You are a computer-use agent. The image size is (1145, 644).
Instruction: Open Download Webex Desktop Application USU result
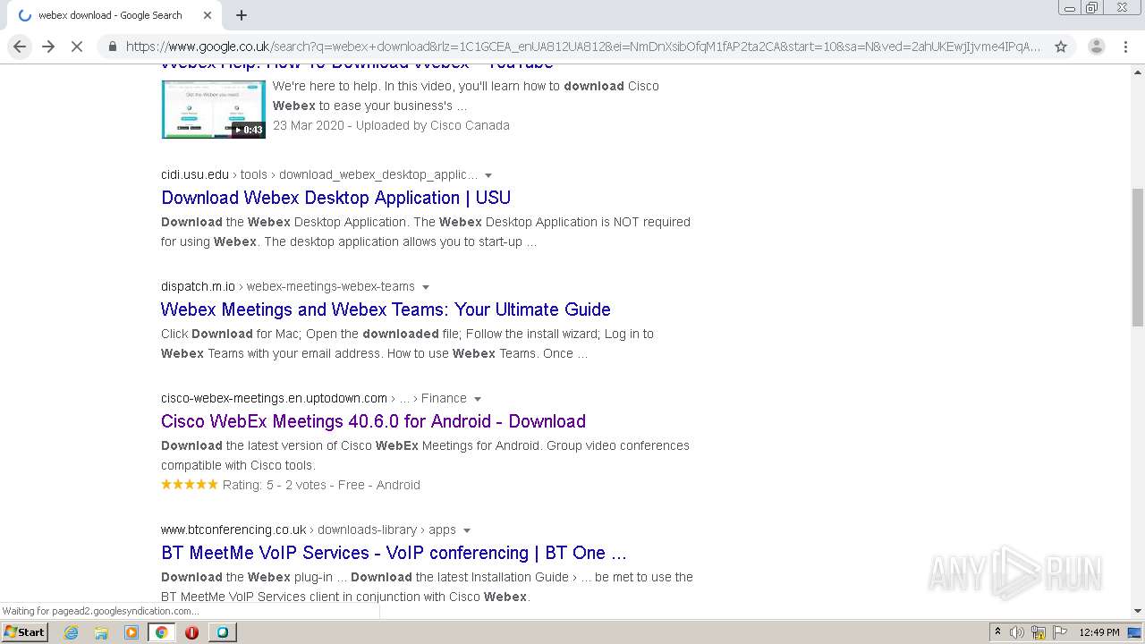[x=335, y=198]
